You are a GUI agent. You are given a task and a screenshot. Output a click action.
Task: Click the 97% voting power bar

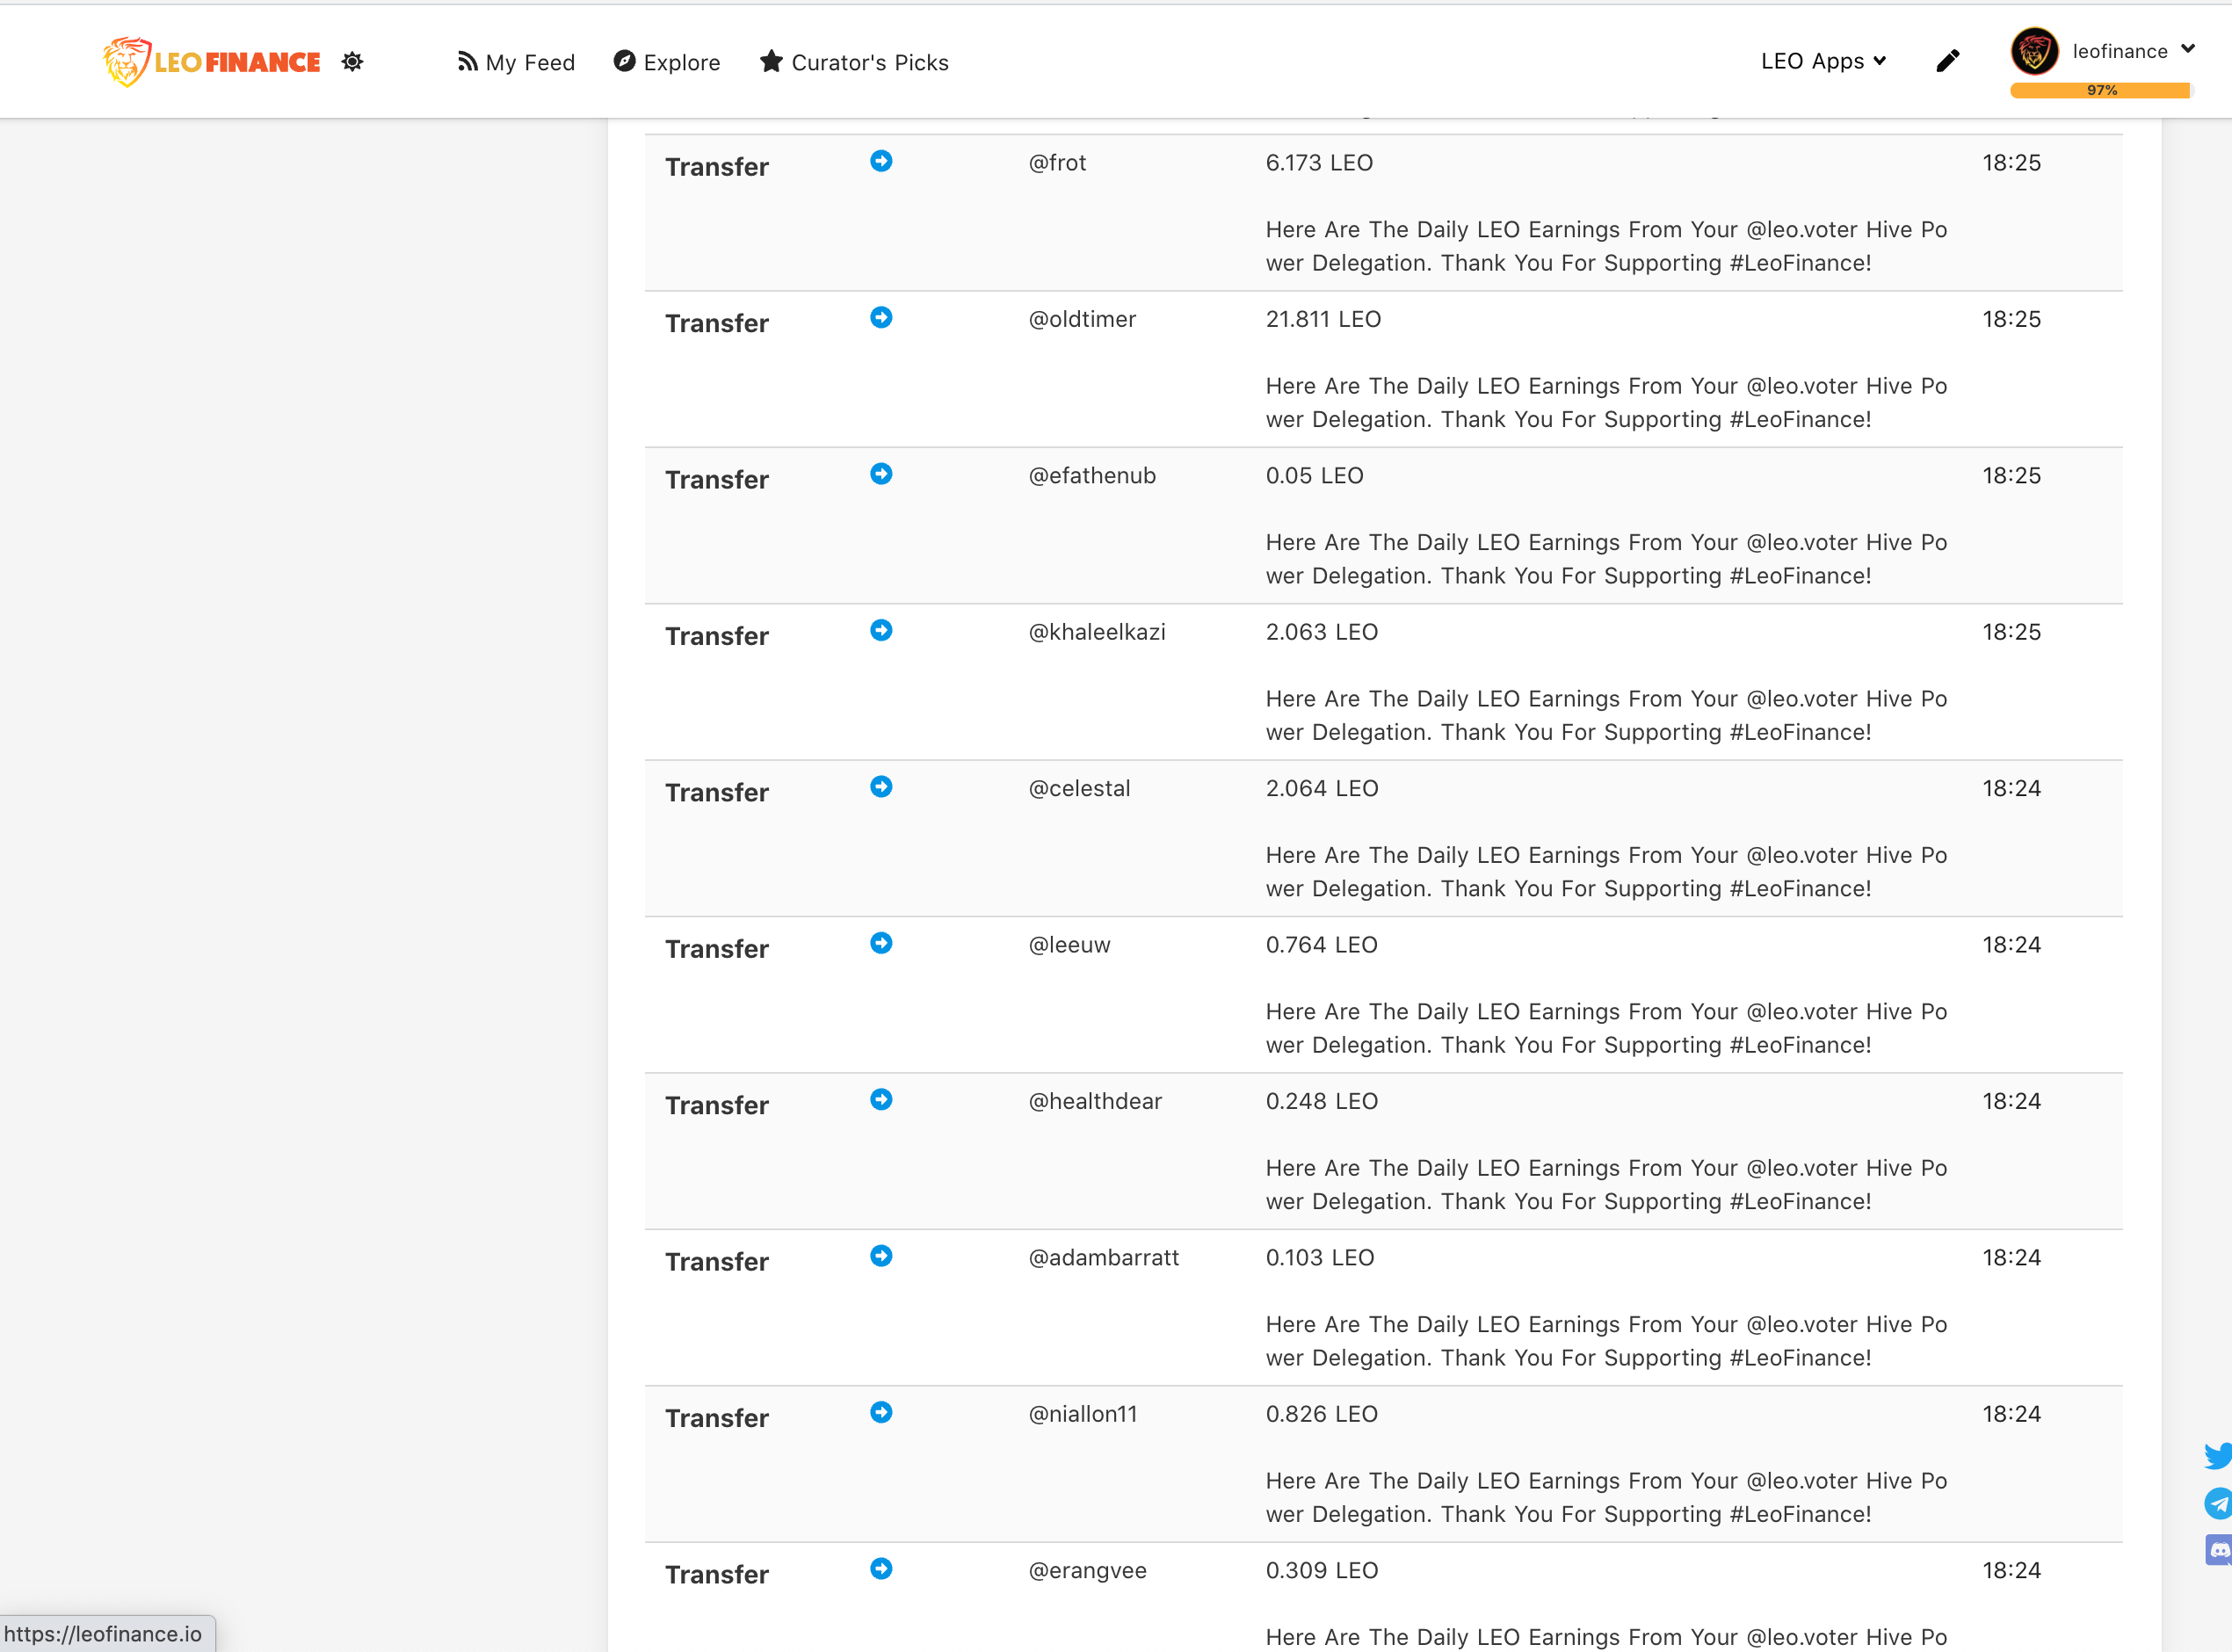point(2101,90)
